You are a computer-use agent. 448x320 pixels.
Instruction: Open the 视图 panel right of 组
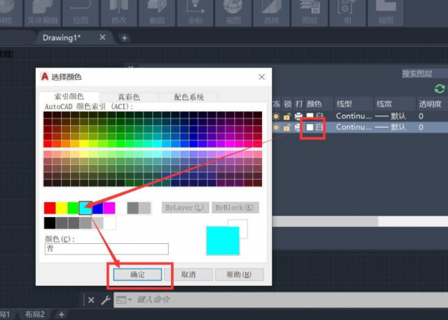tap(386, 13)
